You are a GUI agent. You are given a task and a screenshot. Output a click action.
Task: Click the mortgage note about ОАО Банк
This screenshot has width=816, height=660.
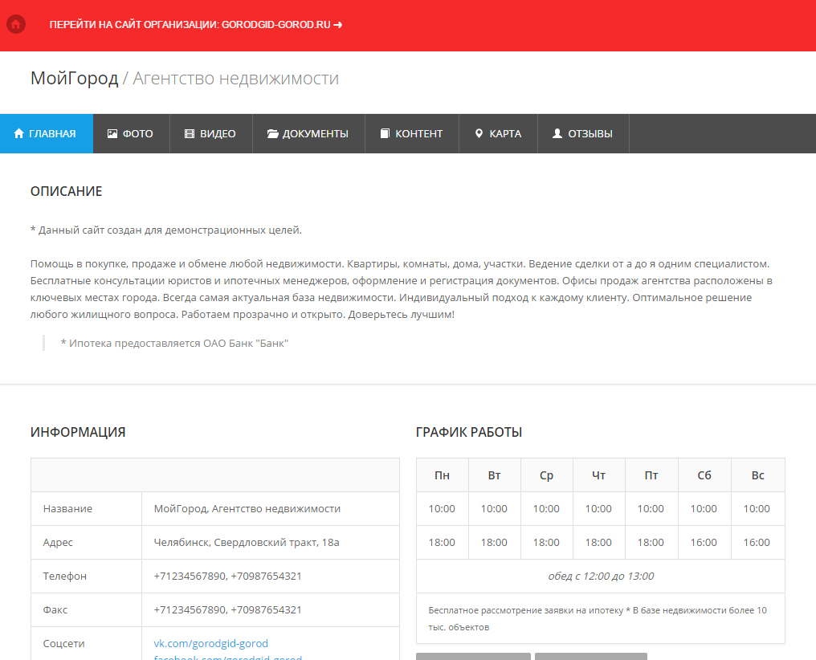click(x=174, y=343)
